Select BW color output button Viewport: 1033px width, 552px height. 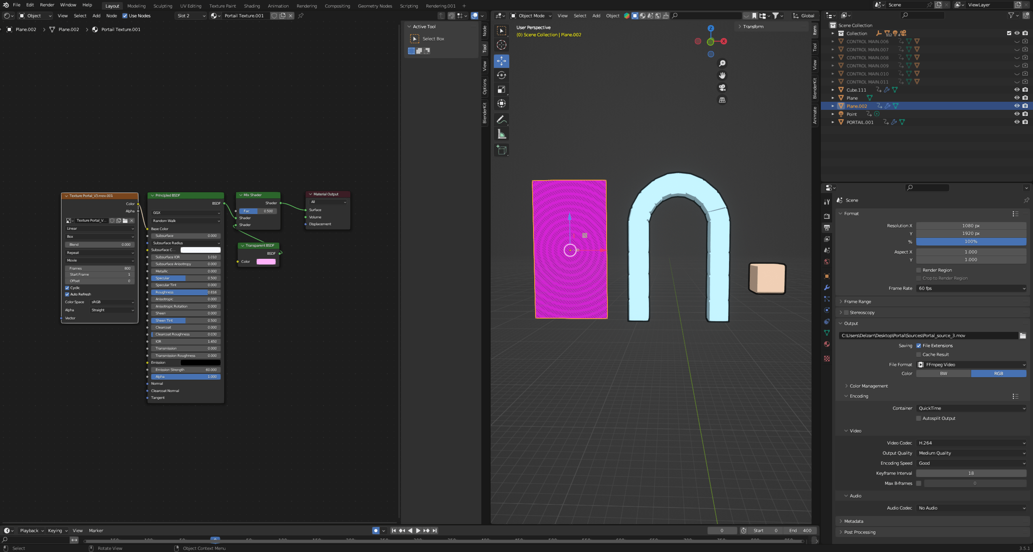943,374
